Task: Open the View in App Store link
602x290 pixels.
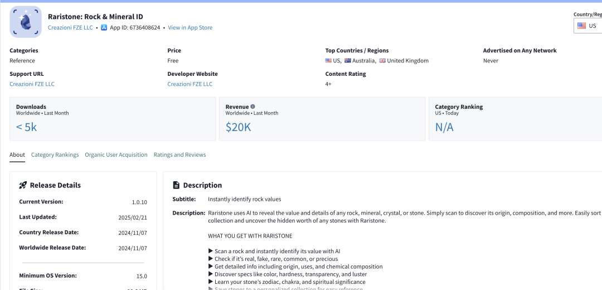Action: (x=190, y=28)
